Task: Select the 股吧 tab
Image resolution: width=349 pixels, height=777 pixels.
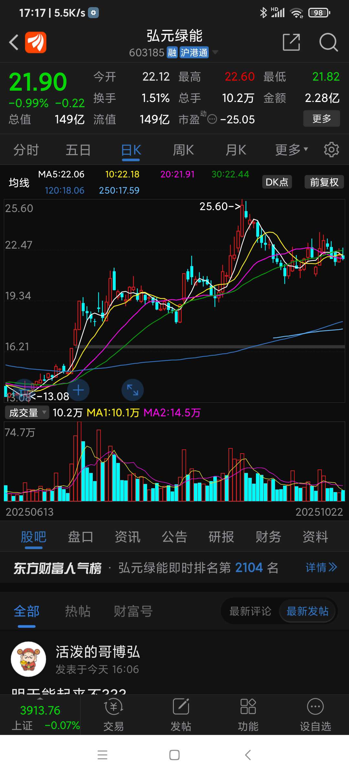Action: coord(34,537)
